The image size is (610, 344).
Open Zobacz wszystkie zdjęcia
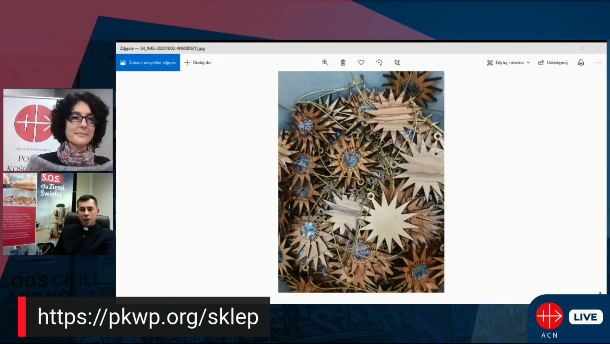[148, 63]
